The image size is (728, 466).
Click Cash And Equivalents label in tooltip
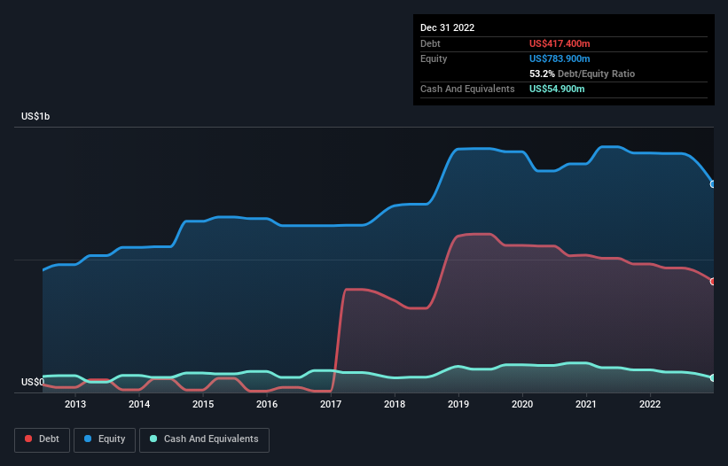467,89
